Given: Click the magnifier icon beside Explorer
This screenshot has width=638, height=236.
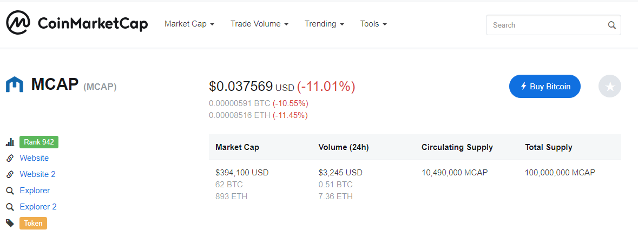Looking at the screenshot, I should coord(10,191).
